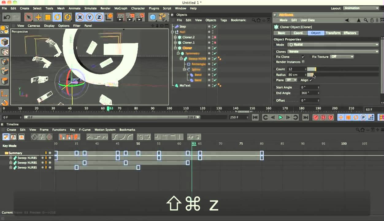Open the Simulate menu

[x=90, y=8]
